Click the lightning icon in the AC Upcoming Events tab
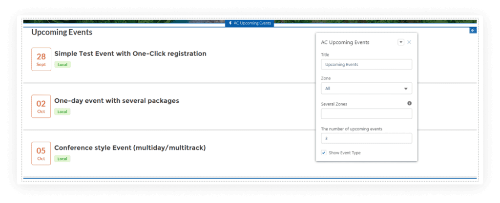500x203 pixels. tap(230, 23)
